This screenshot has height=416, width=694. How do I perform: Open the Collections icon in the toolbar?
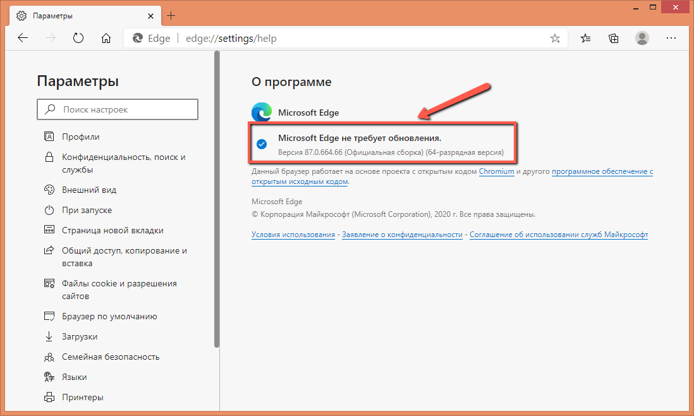614,39
